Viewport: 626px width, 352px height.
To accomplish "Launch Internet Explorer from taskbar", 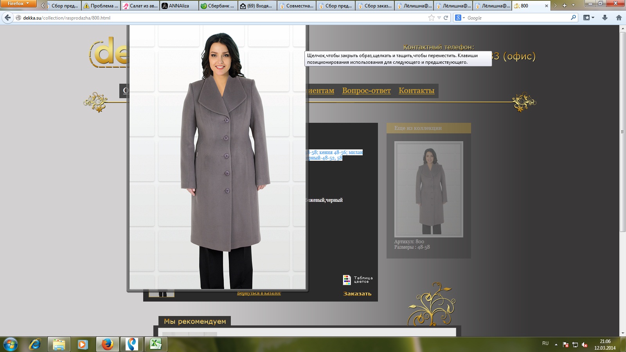I will pos(35,344).
